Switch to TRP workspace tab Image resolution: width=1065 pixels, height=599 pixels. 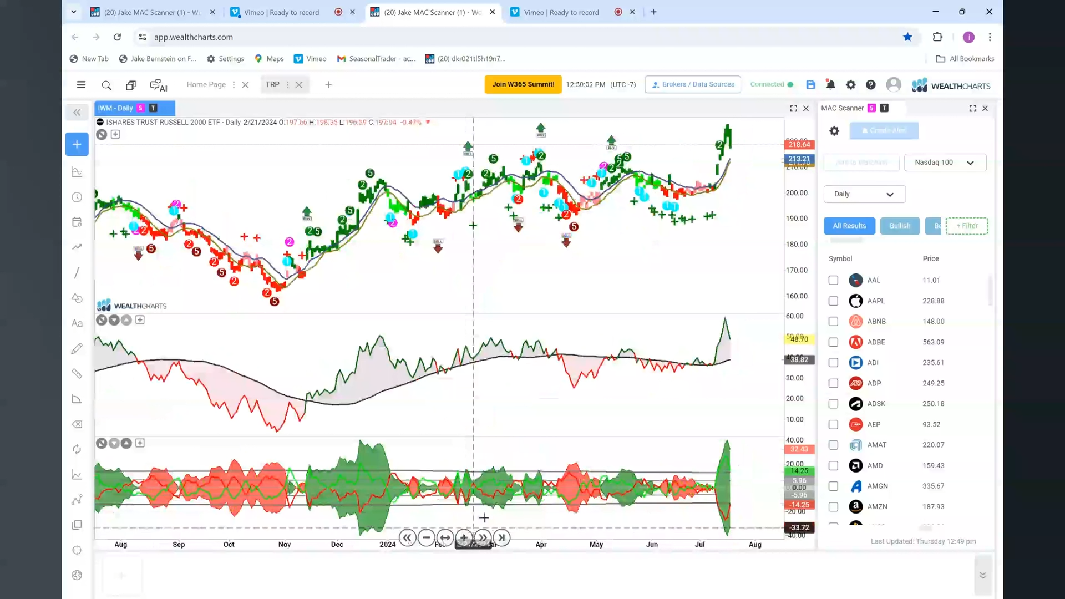(272, 85)
